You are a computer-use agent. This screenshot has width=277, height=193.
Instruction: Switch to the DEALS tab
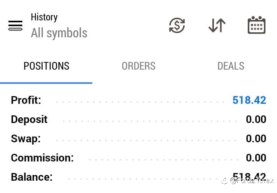(x=231, y=66)
